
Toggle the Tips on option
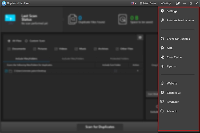pos(171,66)
